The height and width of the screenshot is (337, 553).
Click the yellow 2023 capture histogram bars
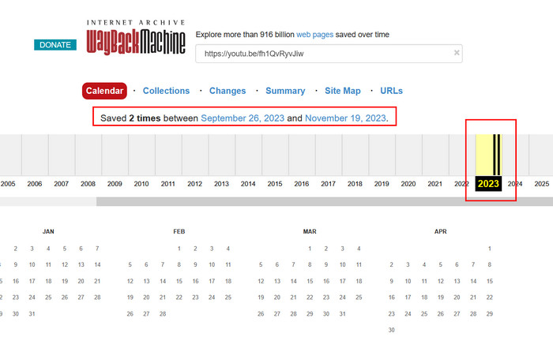pos(488,155)
